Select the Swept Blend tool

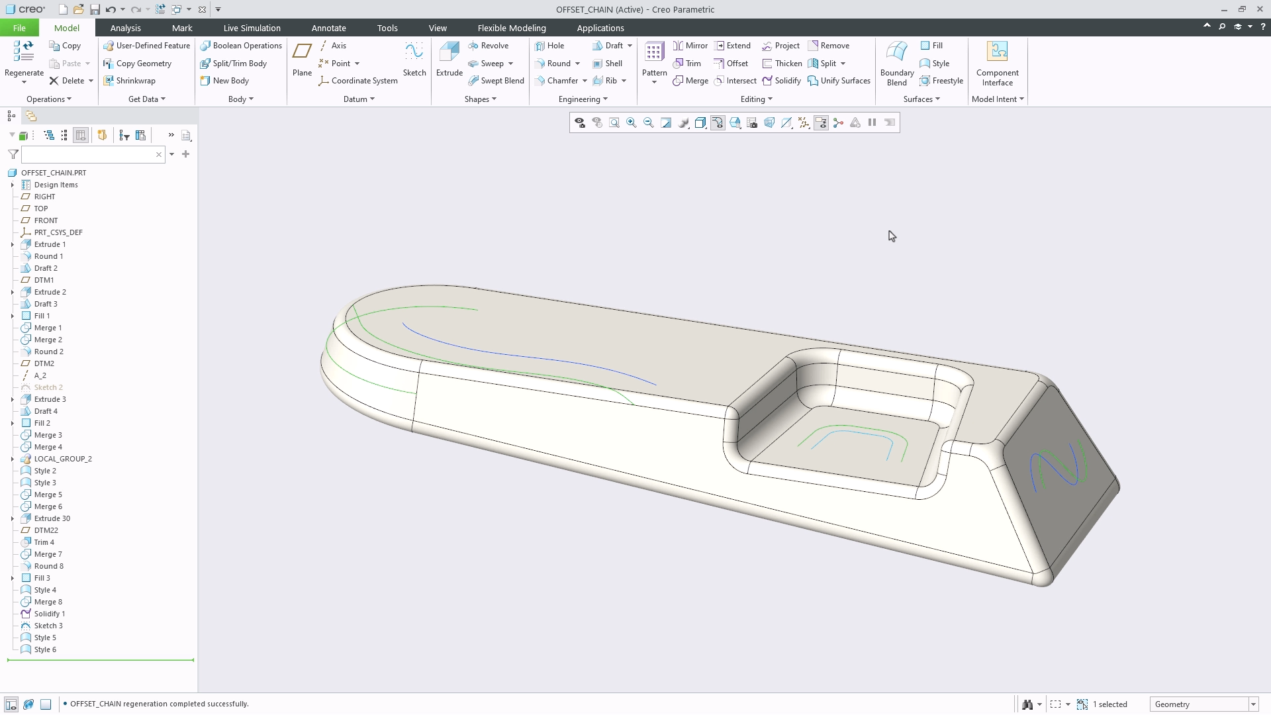click(496, 80)
